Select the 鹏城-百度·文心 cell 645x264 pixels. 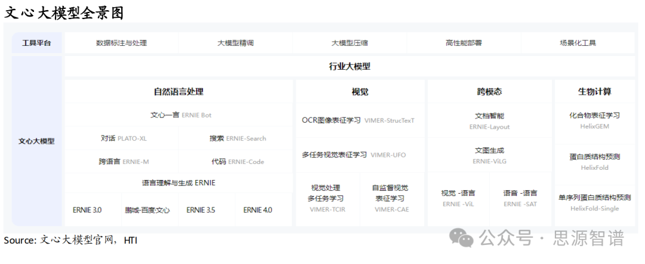click(x=150, y=210)
